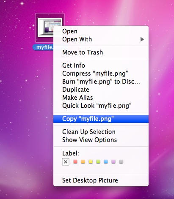Apply the yellow label color
Image resolution: width=174 pixels, height=199 pixels.
coord(91,161)
